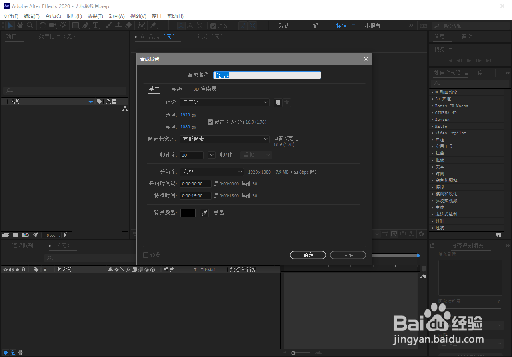Screen dimensions: 512x357
Task: Click the timeline icon under the viewer
Action: [403, 234]
